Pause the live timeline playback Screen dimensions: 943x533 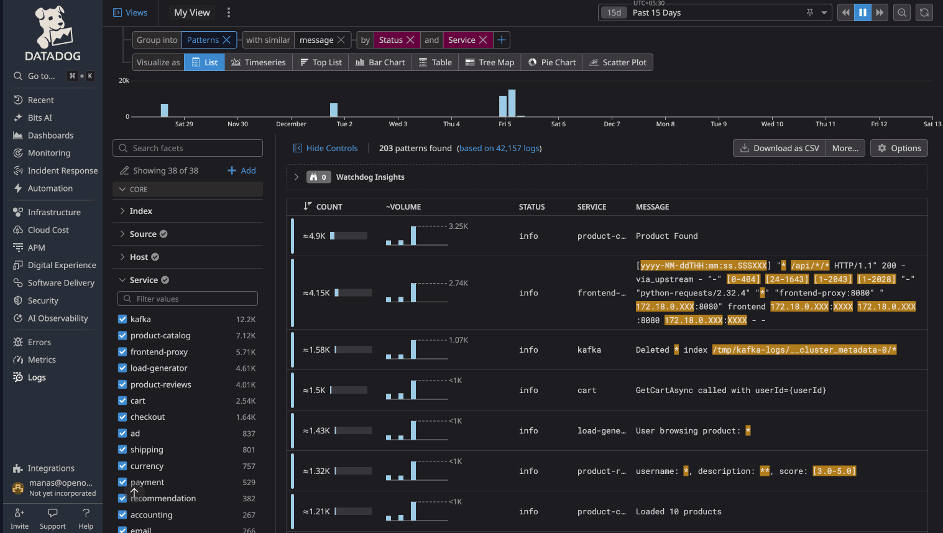[x=862, y=12]
